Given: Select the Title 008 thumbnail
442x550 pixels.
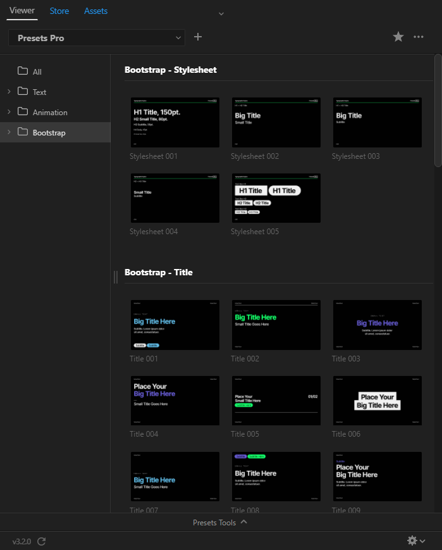Looking at the screenshot, I should (276, 477).
